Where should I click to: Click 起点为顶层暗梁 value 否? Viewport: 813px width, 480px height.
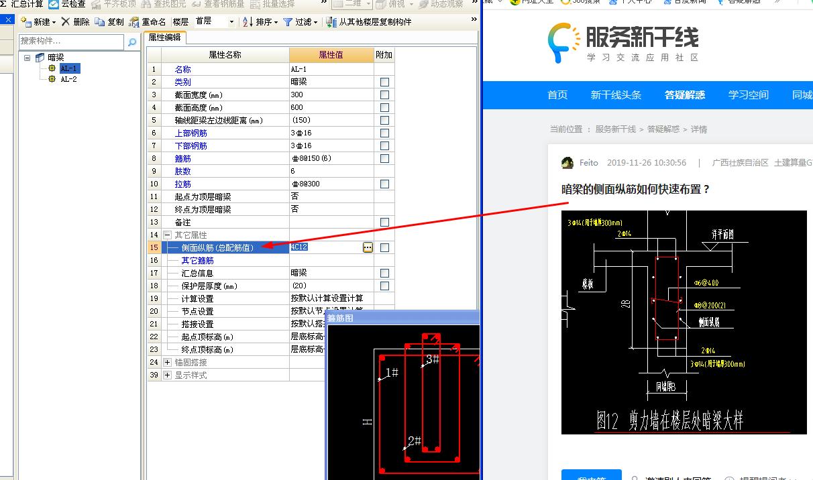(331, 196)
